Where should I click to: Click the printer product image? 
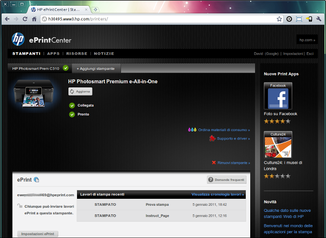click(34, 93)
